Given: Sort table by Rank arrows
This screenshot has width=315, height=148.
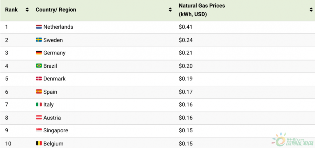Looking at the screenshot, I should pyautogui.click(x=27, y=10).
